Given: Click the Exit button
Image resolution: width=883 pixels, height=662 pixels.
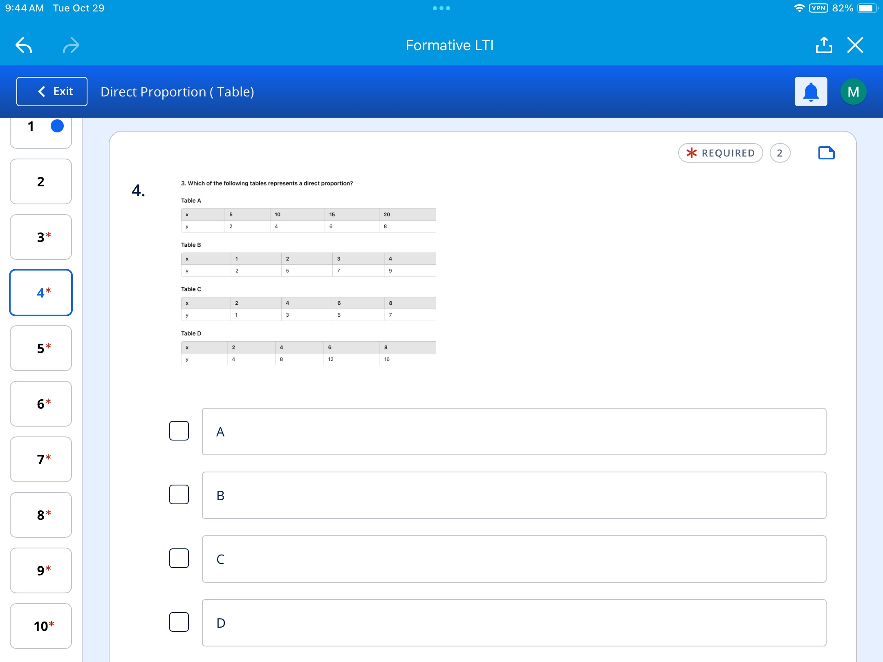Looking at the screenshot, I should [x=52, y=92].
